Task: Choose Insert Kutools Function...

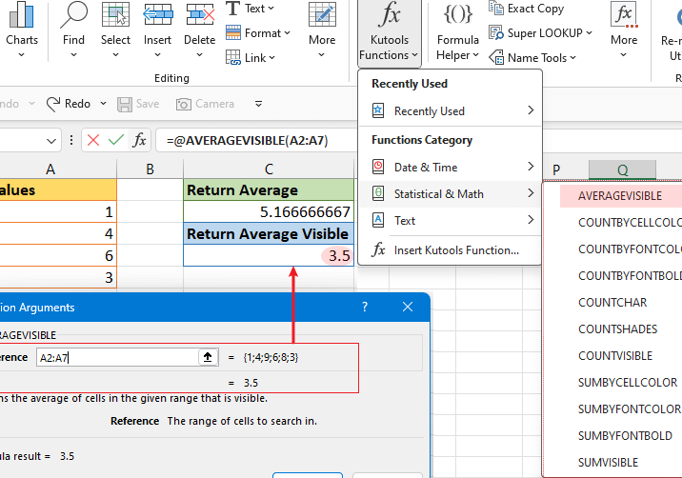Action: coord(450,250)
